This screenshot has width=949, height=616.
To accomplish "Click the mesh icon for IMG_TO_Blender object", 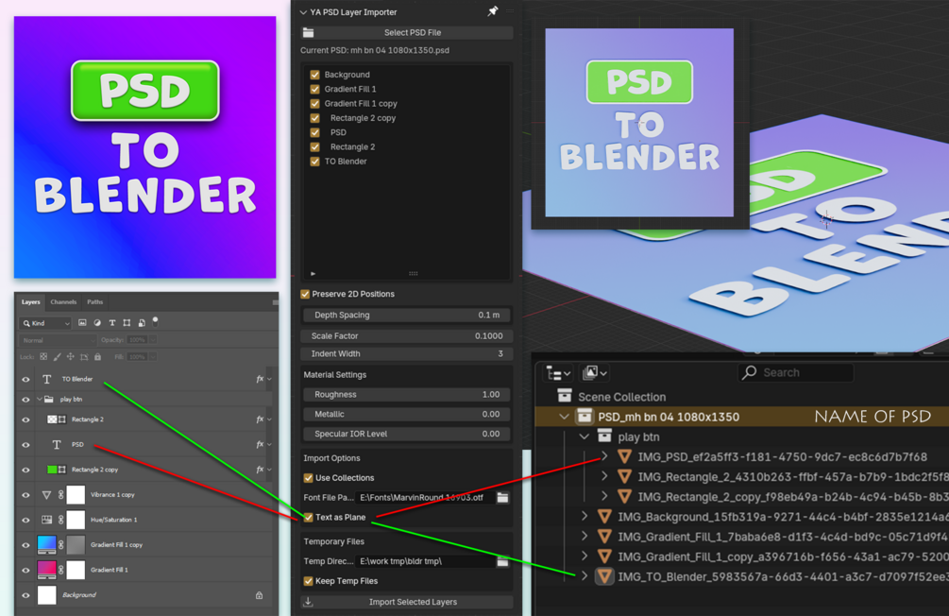I will point(604,576).
